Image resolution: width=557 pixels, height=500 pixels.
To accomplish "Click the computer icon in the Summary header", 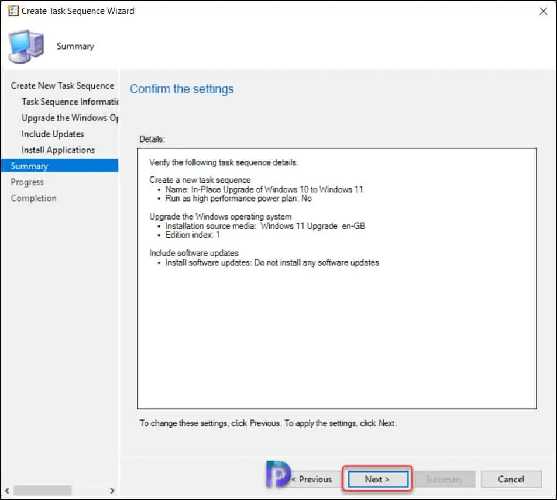I will click(x=26, y=47).
